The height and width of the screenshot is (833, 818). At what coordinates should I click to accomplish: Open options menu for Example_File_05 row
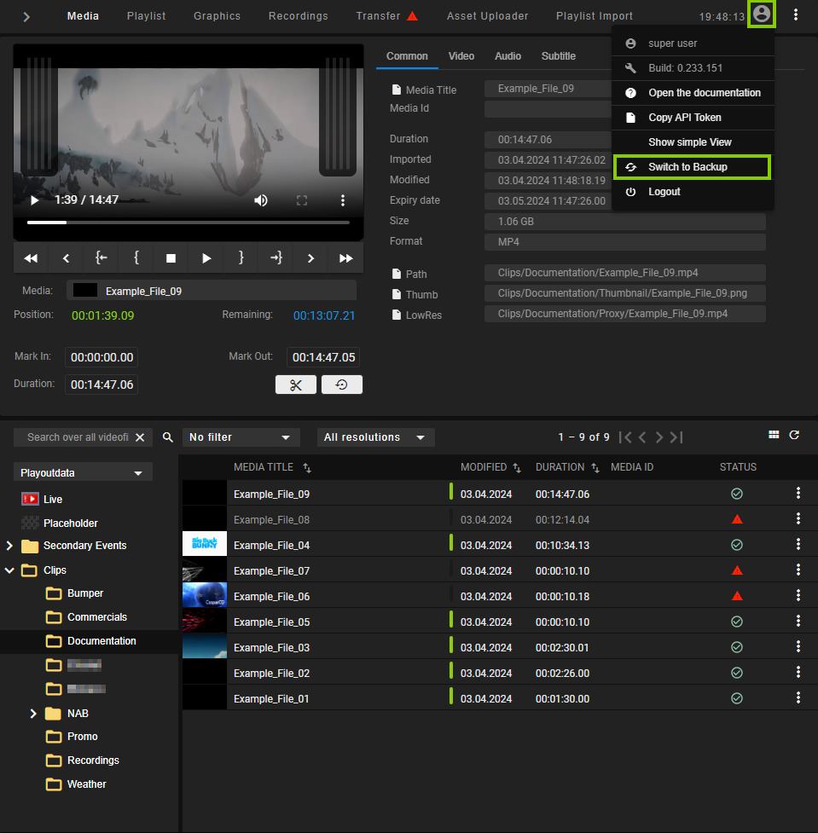click(798, 621)
